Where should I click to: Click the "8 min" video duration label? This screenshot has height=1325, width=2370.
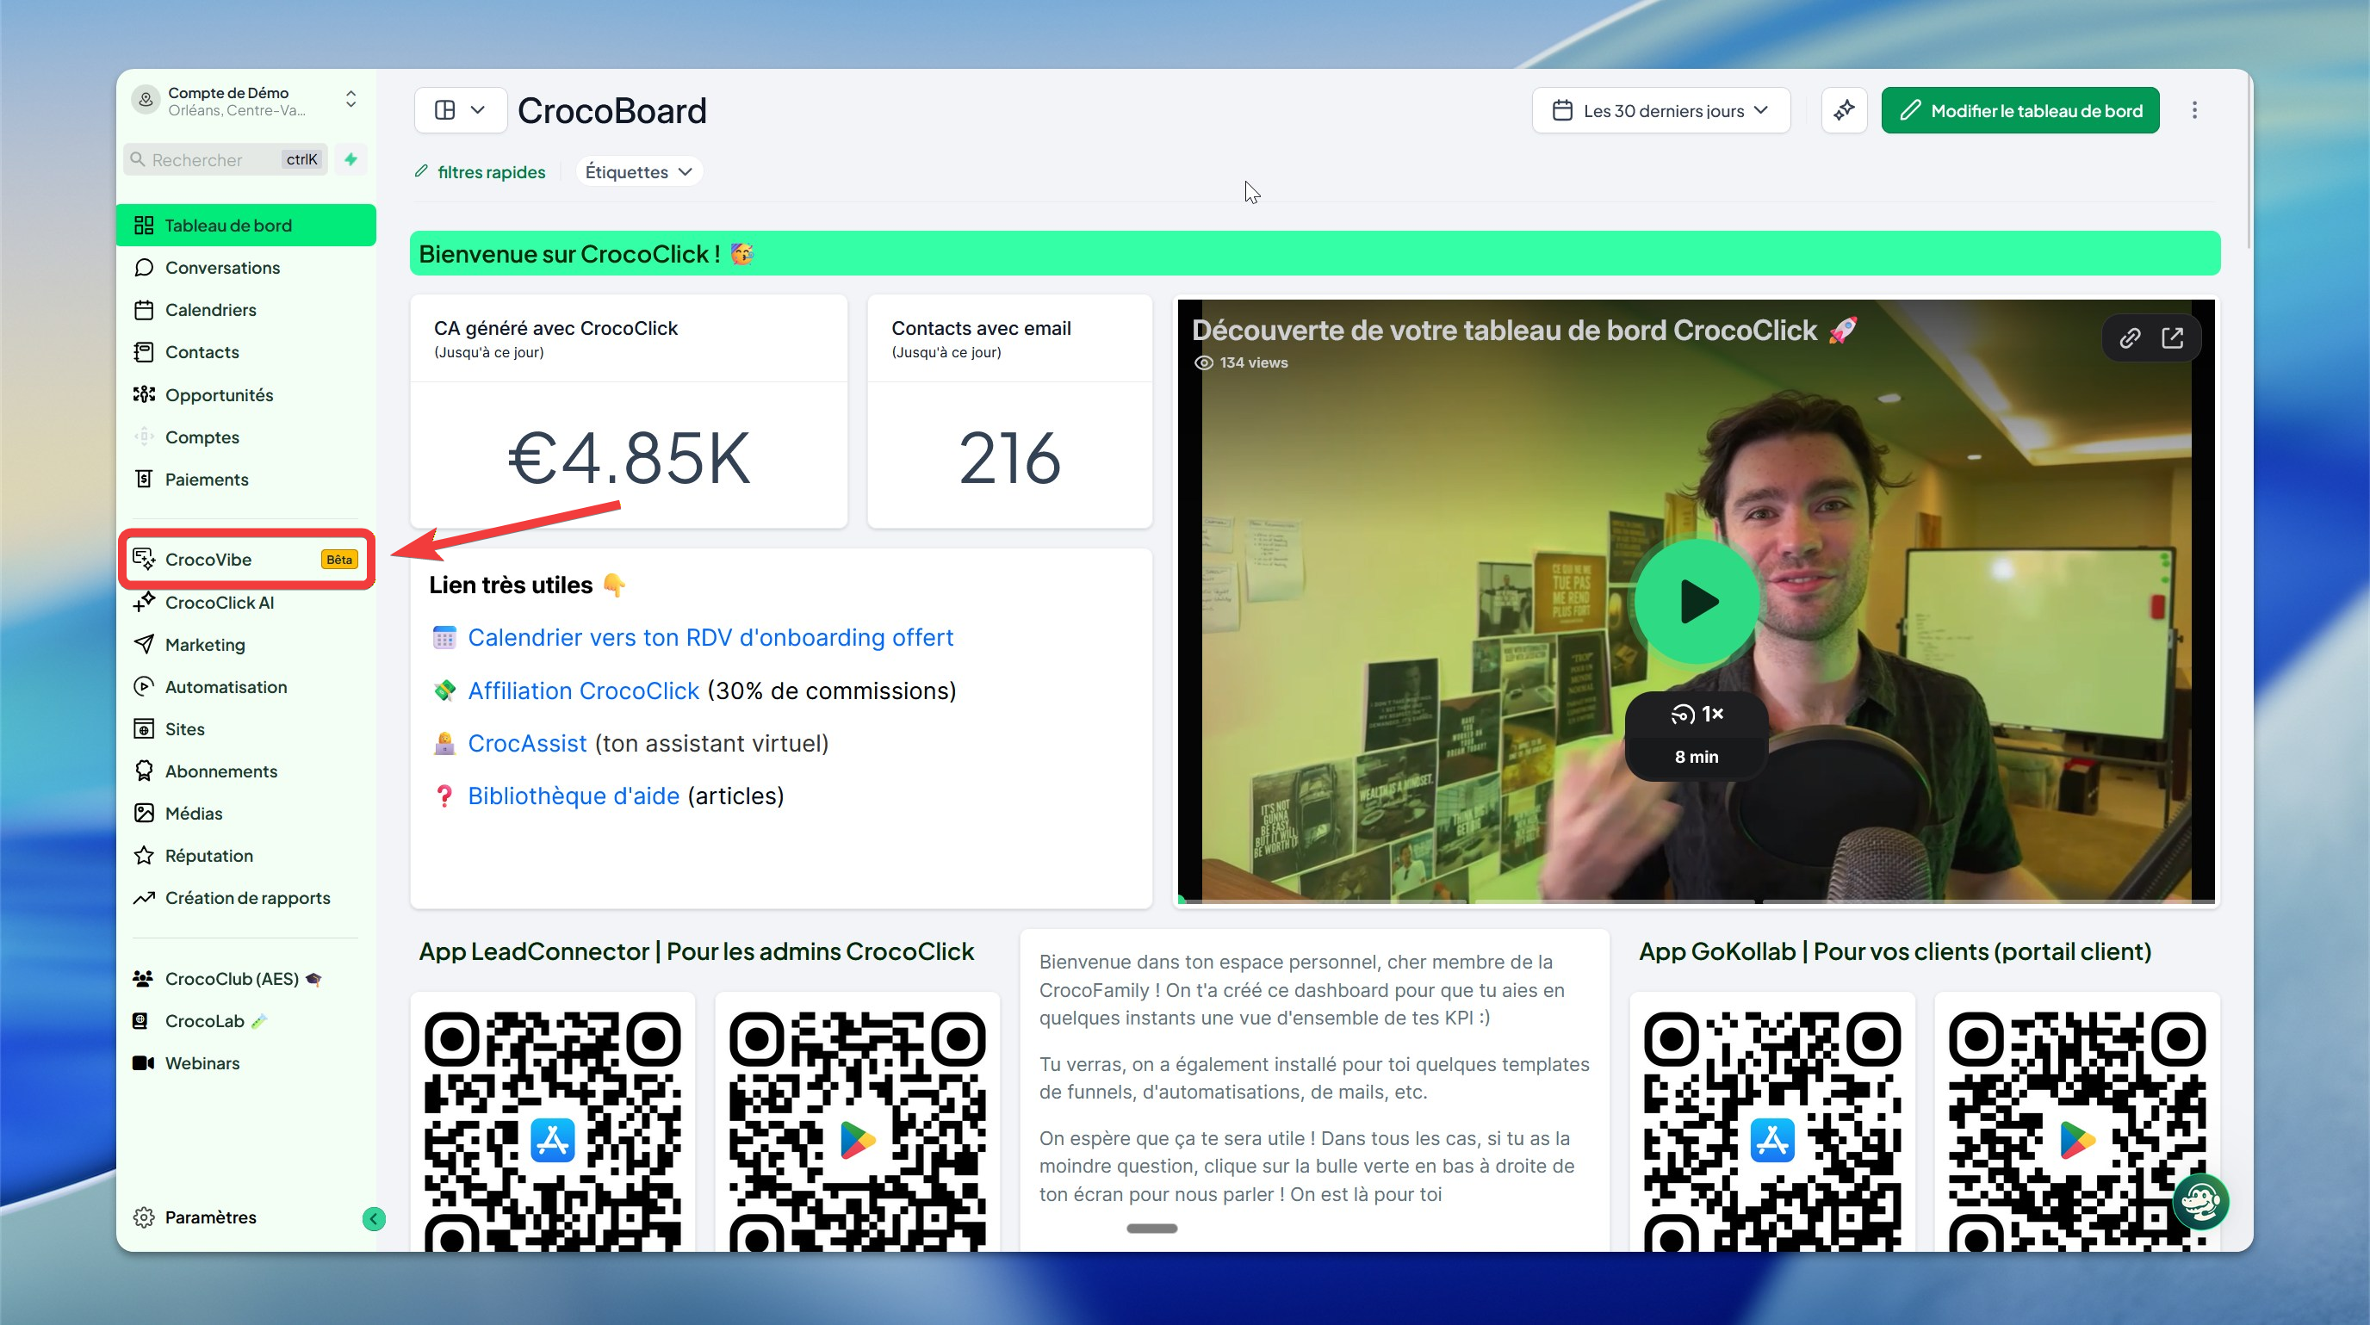[1697, 757]
